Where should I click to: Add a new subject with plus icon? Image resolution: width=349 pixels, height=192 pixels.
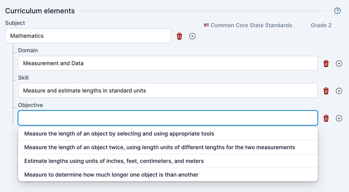tap(192, 36)
